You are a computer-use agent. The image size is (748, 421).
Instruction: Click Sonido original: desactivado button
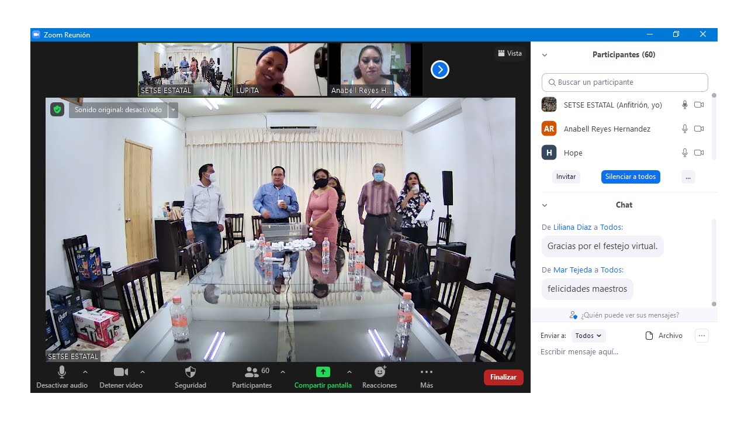(x=118, y=110)
